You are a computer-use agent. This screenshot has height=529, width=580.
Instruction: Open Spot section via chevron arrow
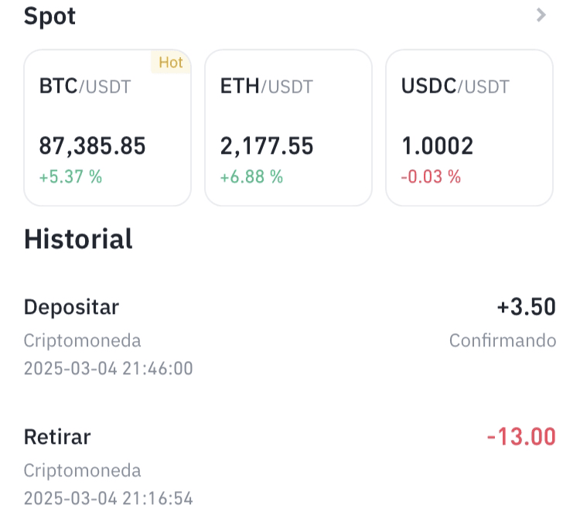coord(541,15)
